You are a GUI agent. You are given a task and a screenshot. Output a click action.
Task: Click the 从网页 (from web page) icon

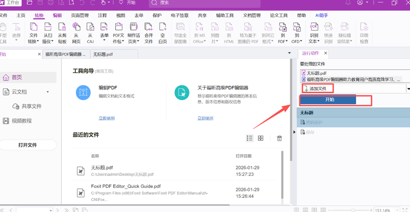click(x=76, y=32)
